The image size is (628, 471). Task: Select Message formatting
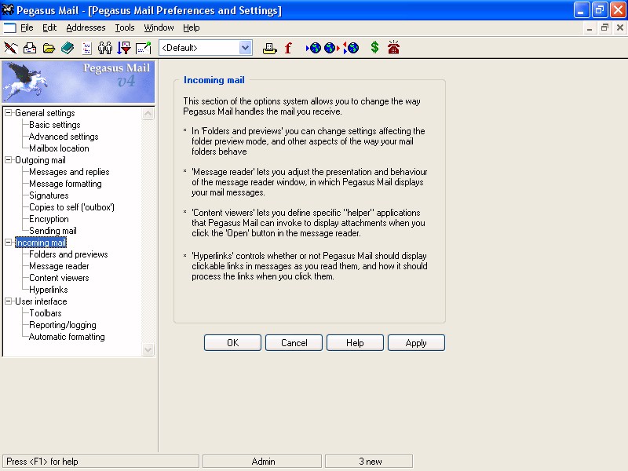click(x=65, y=184)
